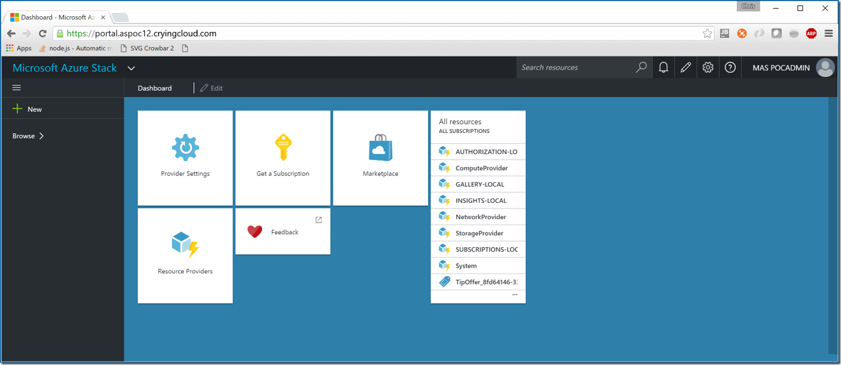Open the Chrome menu button
This screenshot has width=841, height=365.
click(829, 34)
